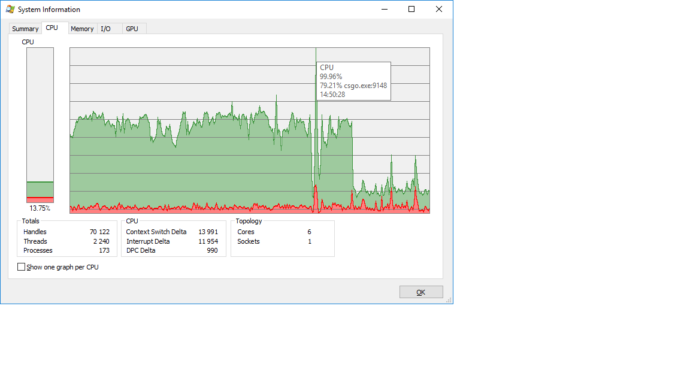
Task: Maximize the System Information window
Action: 411,9
